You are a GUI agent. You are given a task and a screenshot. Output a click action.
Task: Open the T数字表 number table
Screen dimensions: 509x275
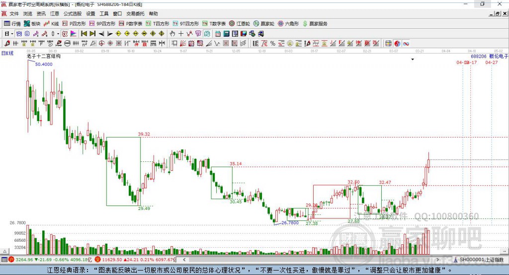(214, 24)
